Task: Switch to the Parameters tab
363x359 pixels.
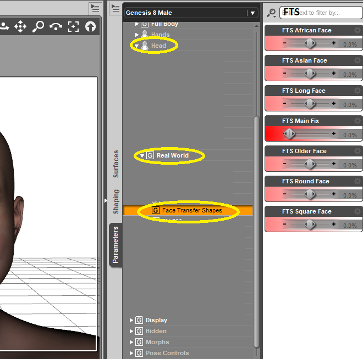Action: coord(116,245)
